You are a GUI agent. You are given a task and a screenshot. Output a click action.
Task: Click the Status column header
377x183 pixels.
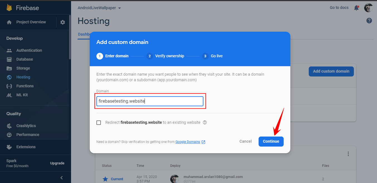coord(107,166)
